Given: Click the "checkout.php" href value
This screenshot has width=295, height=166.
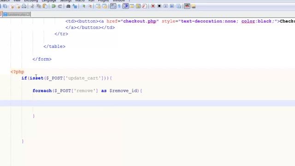Looking at the screenshot, I should pos(140,21).
